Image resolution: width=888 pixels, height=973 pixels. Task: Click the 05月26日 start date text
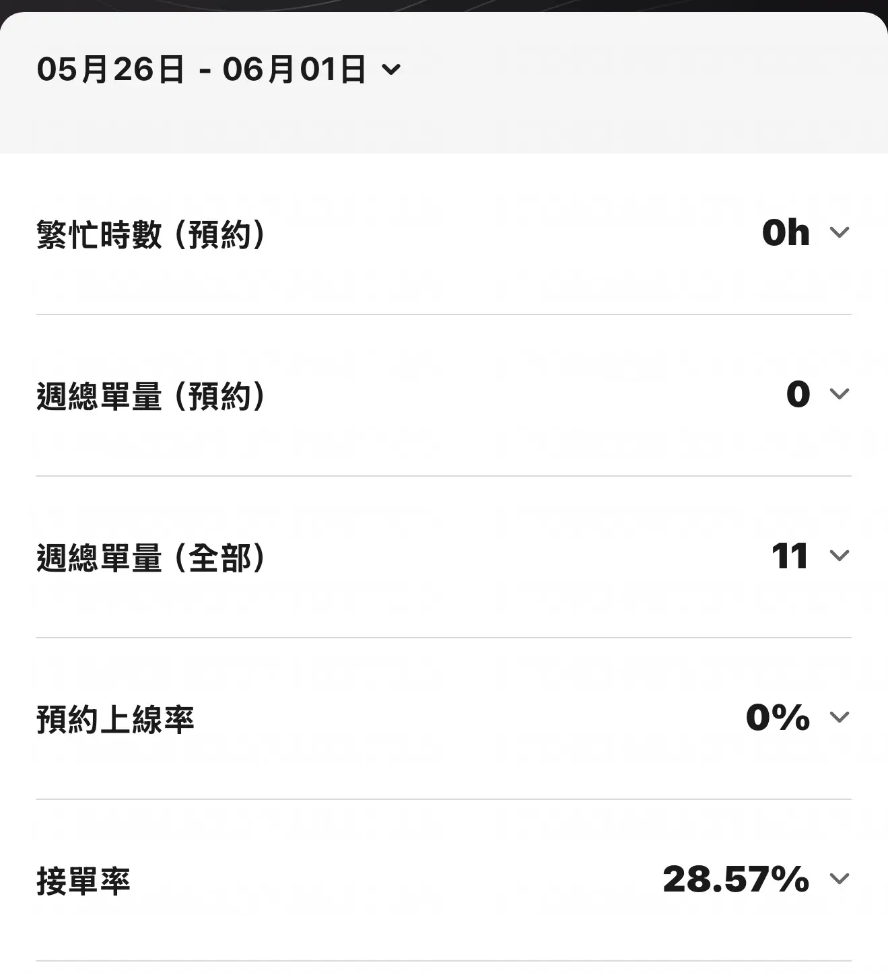pos(110,69)
